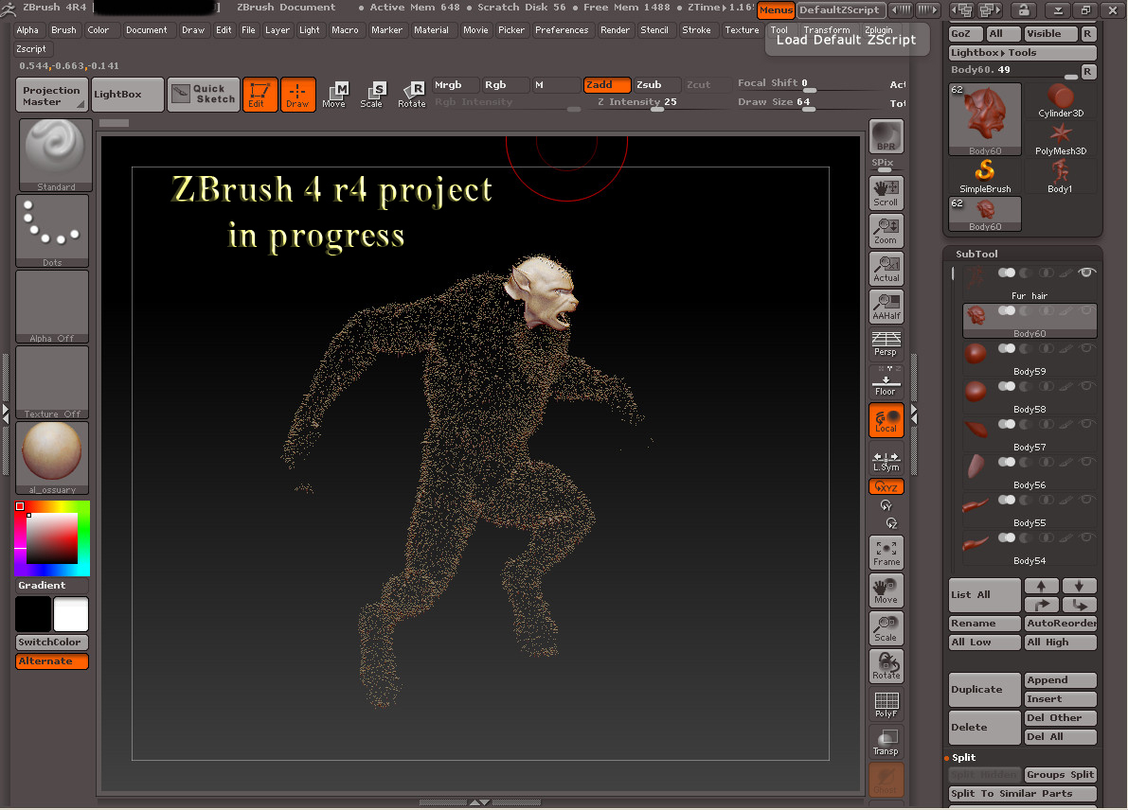Screen dimensions: 1128x810
Task: Expand the Split section
Action: (963, 758)
